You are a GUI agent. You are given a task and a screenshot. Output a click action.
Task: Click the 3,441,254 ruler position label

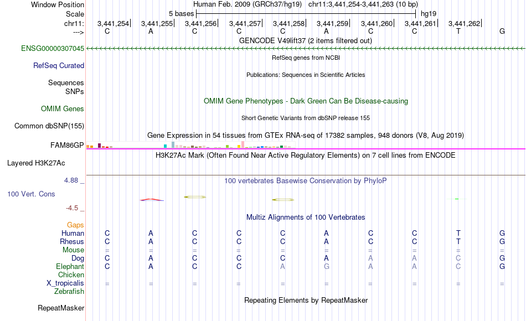[x=113, y=23]
